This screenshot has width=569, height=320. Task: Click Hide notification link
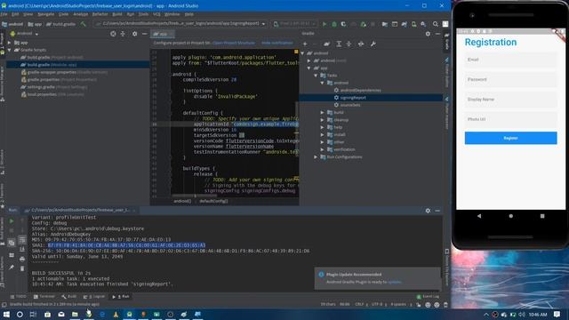276,43
